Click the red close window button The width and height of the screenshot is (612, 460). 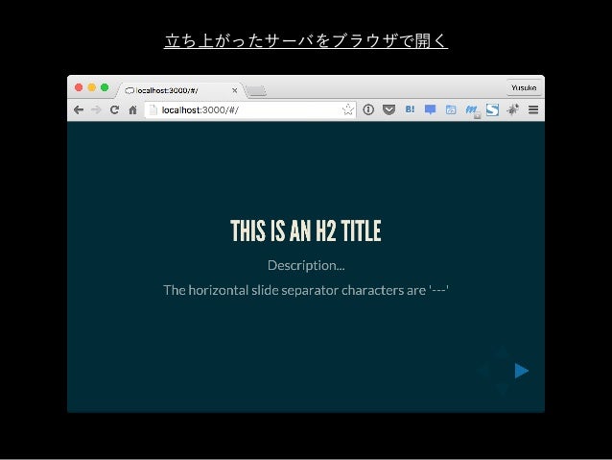[x=79, y=87]
